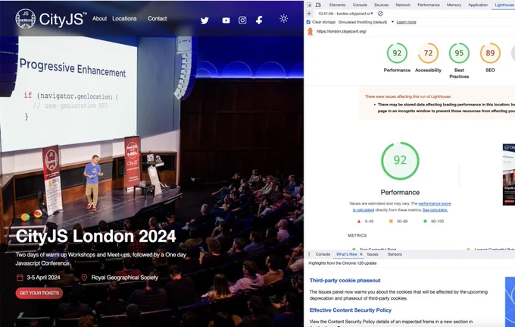Open the Contact nav item

tap(158, 19)
